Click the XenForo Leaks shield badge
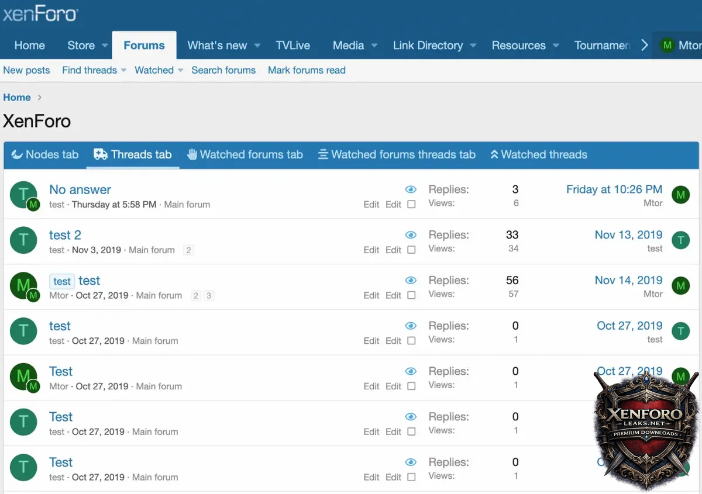702x494 pixels. click(x=646, y=424)
